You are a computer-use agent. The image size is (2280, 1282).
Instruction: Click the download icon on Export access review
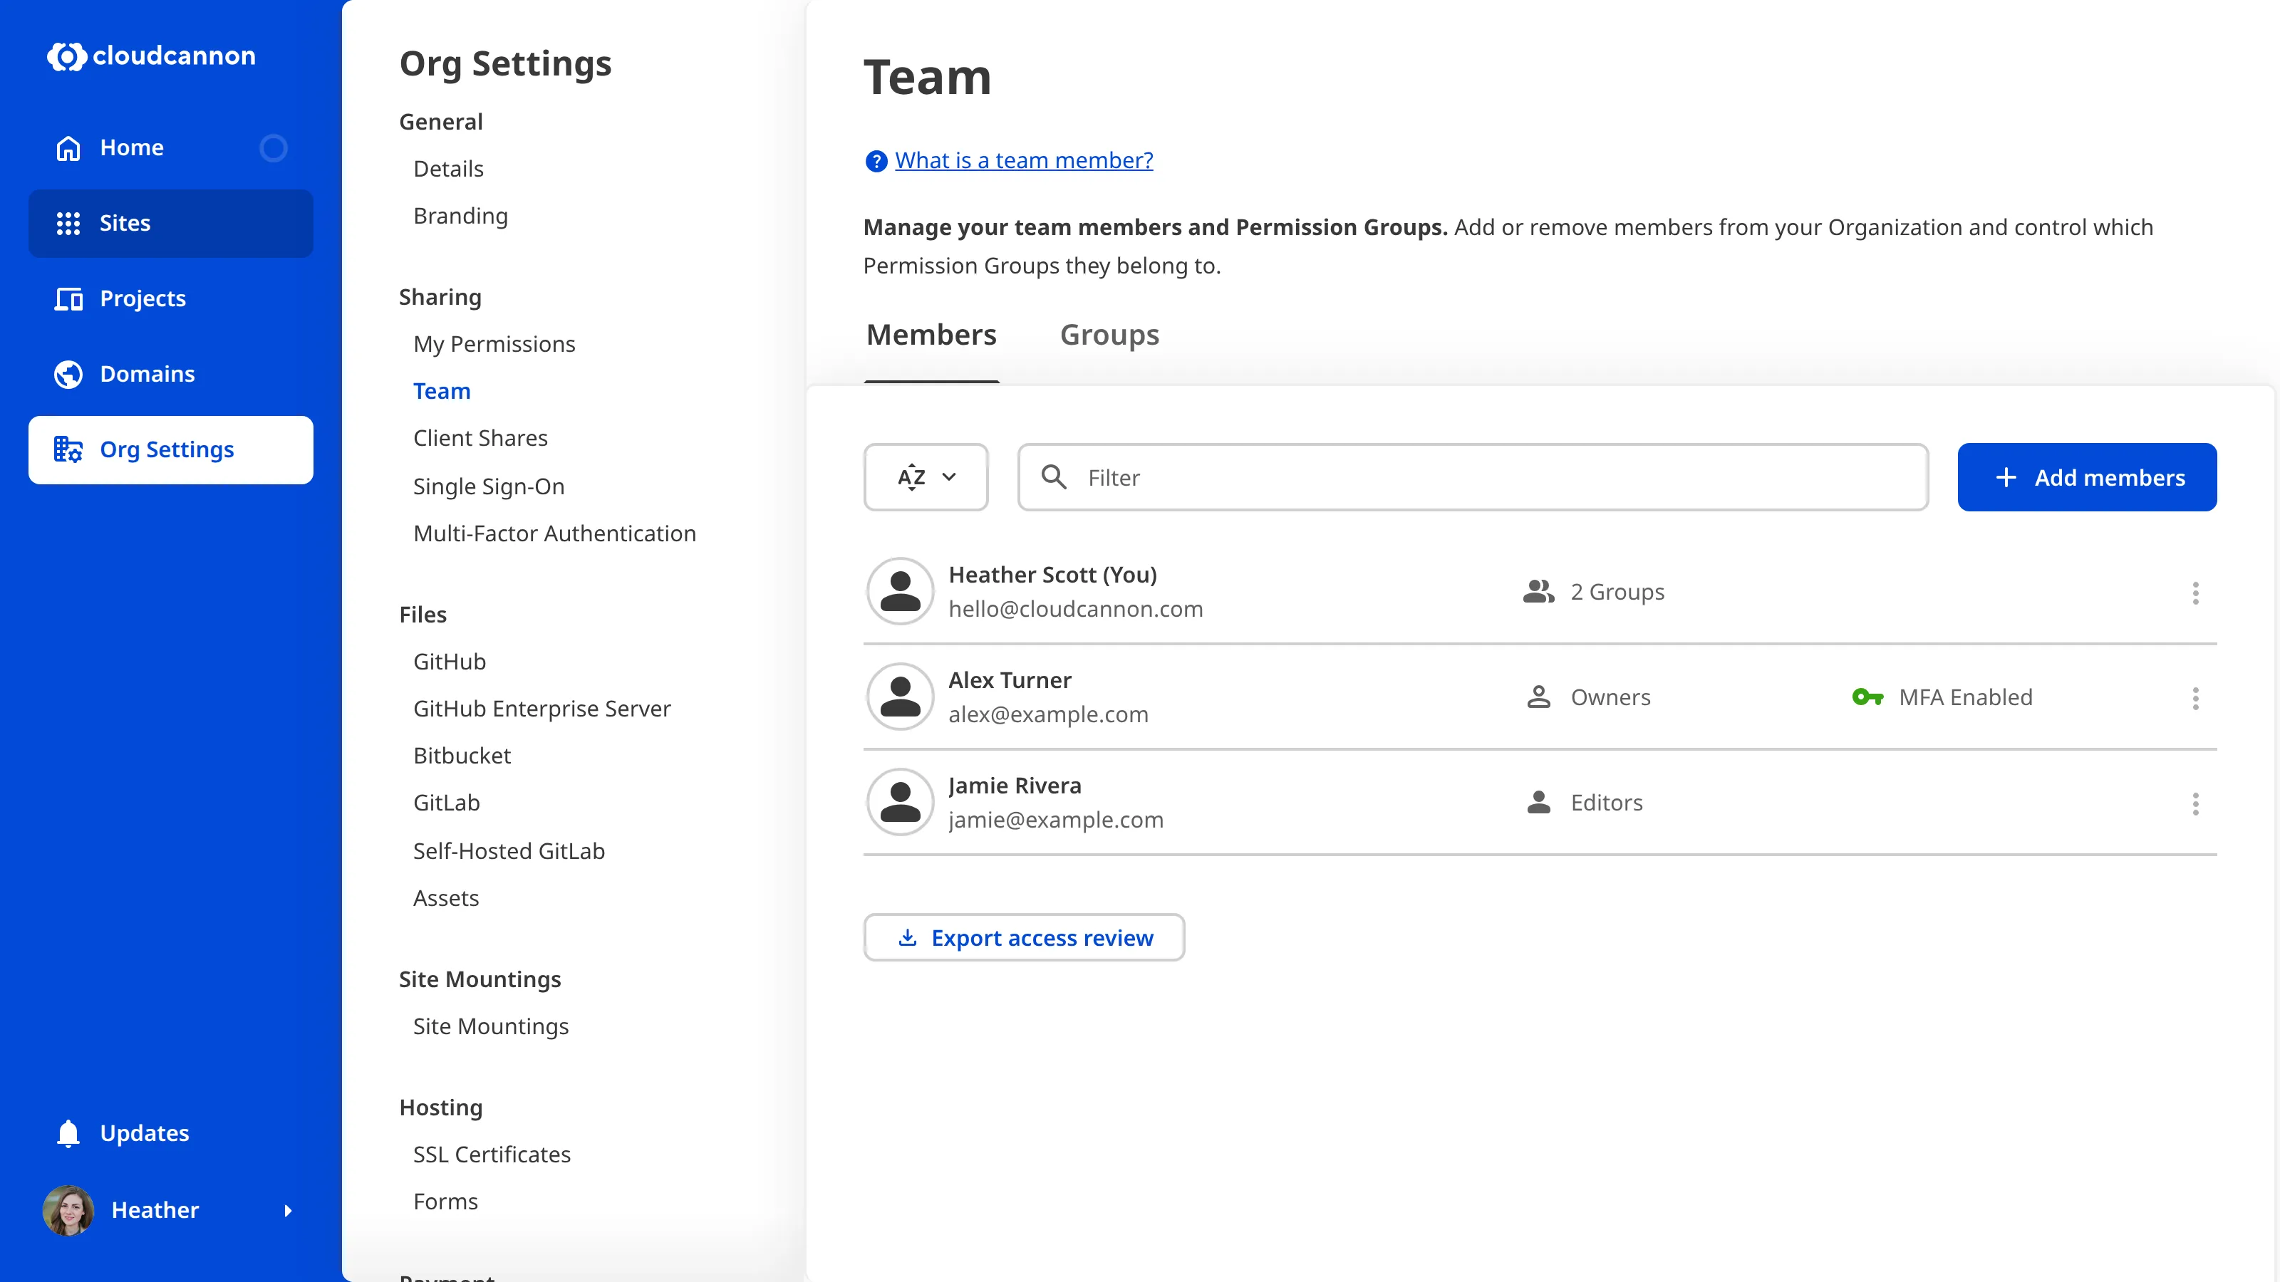[x=907, y=937]
